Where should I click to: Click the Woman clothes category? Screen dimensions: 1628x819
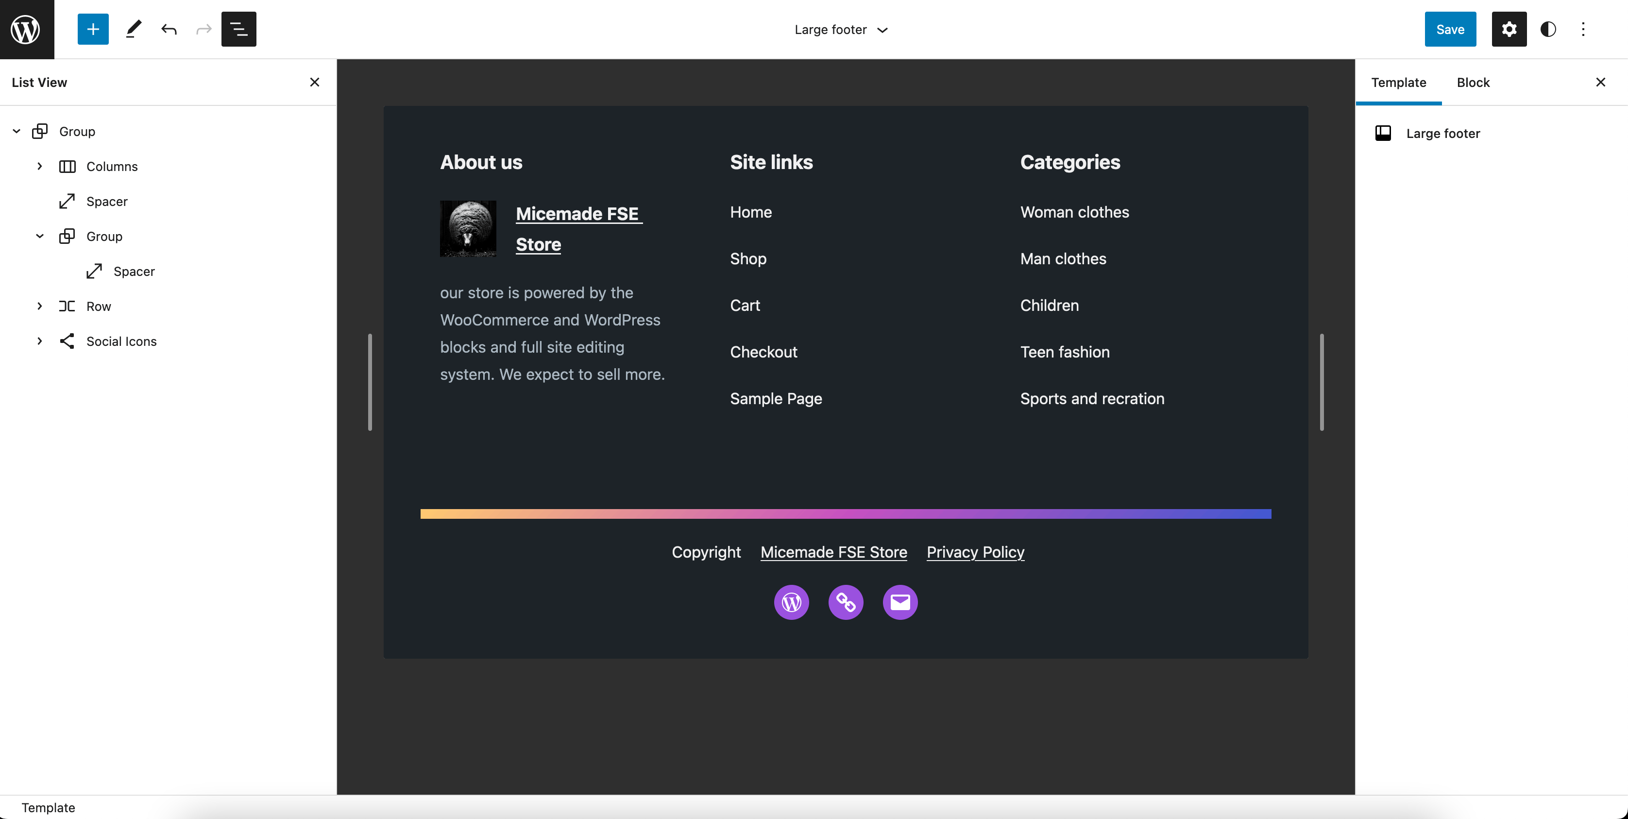click(1074, 212)
